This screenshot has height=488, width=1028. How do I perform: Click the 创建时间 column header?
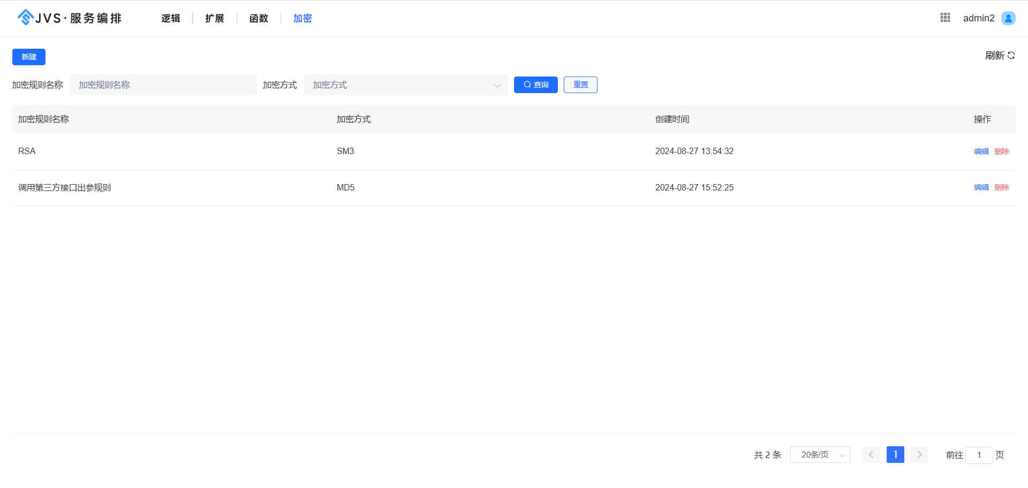coord(672,119)
